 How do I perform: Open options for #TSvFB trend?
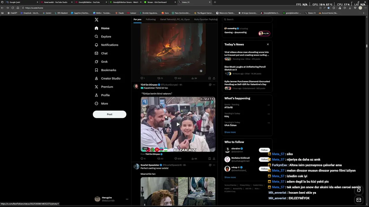pos(269,105)
